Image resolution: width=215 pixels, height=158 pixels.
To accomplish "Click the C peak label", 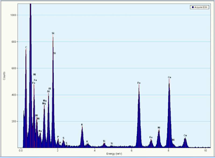I will 26,47.
